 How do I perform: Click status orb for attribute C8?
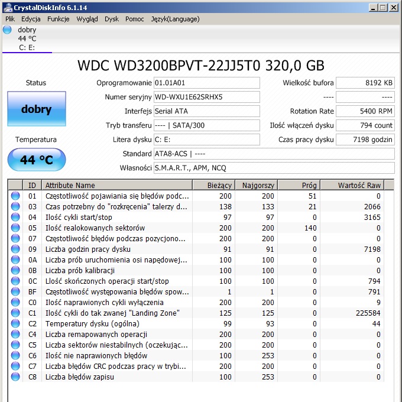tap(15, 377)
